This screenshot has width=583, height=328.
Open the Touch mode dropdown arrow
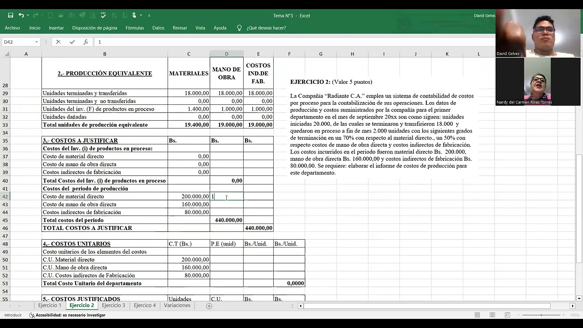141,15
